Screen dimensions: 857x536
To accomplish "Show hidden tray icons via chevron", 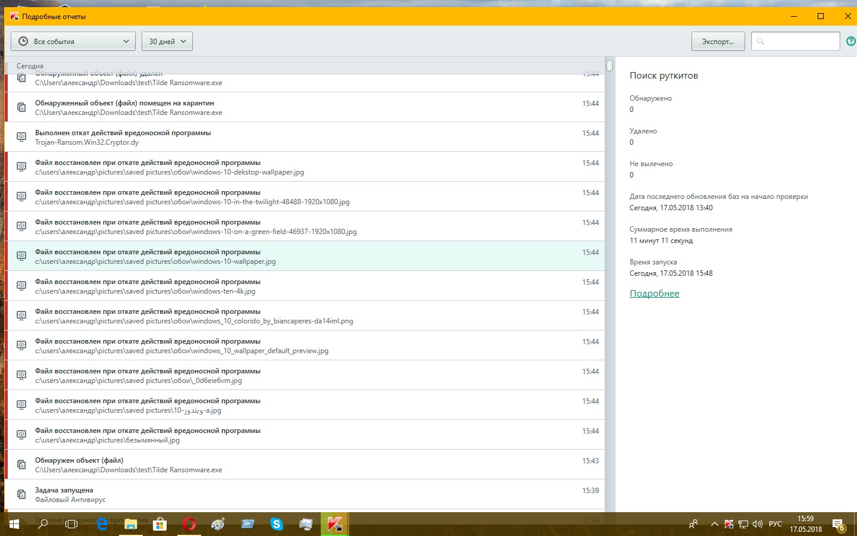I will [714, 524].
